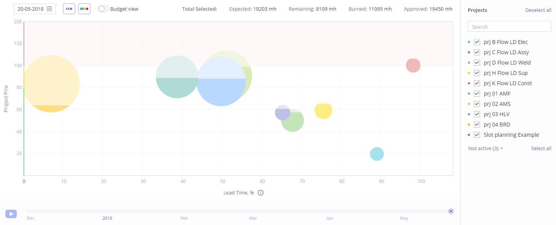Click the 2018 label on the timeline
The height and width of the screenshot is (225, 556).
pyautogui.click(x=107, y=218)
